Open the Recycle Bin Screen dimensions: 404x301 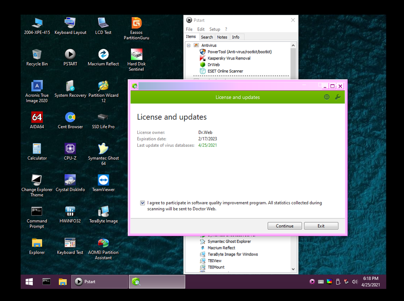(37, 57)
